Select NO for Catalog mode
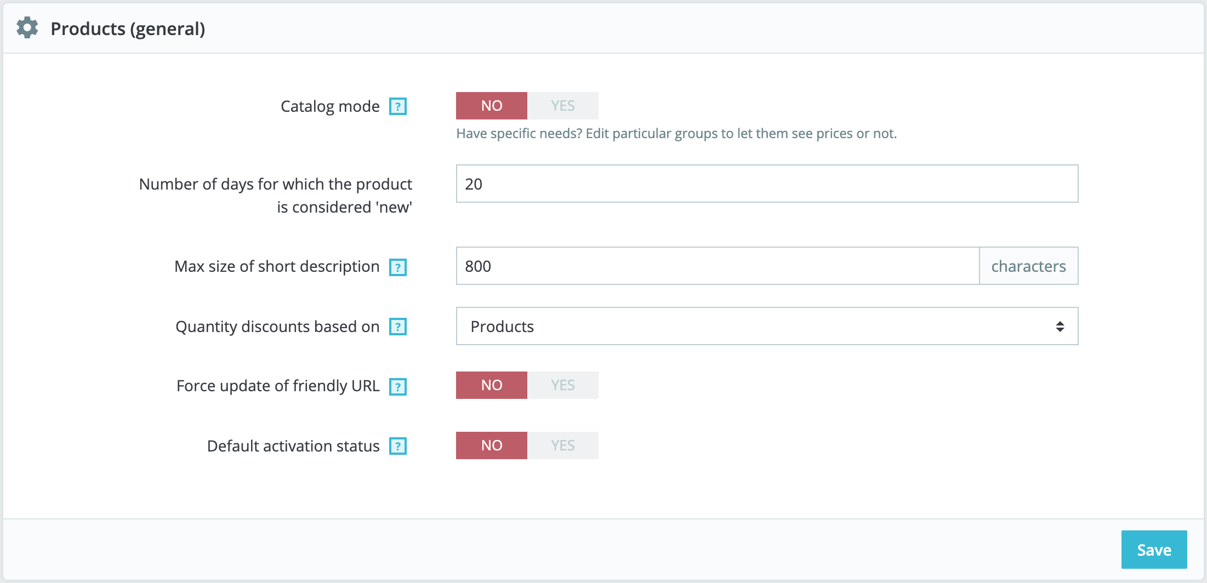 coord(492,106)
